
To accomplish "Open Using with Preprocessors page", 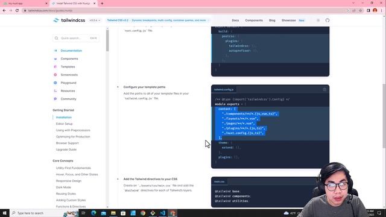I will pyautogui.click(x=73, y=130).
